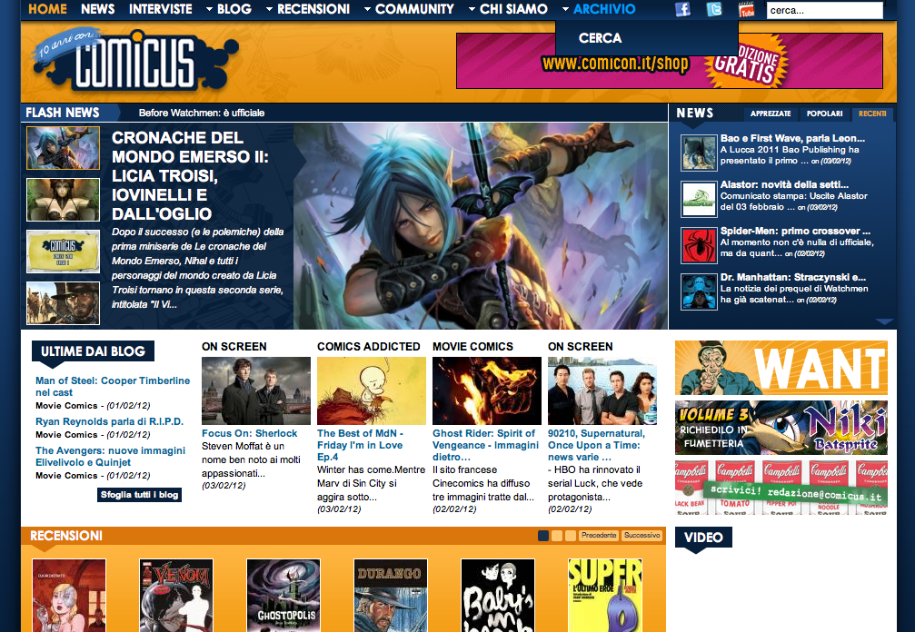The width and height of the screenshot is (915, 632).
Task: Click the Comicus logo
Action: (136, 62)
